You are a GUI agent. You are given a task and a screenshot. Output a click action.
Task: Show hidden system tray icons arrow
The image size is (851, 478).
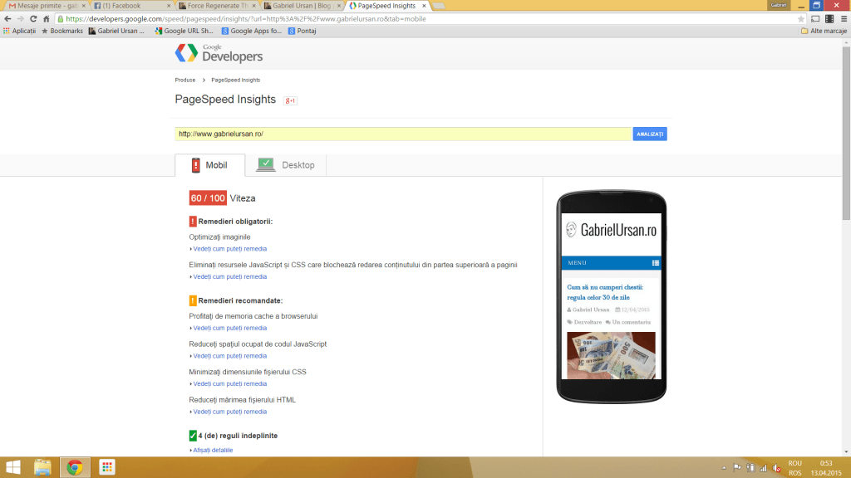pos(724,468)
